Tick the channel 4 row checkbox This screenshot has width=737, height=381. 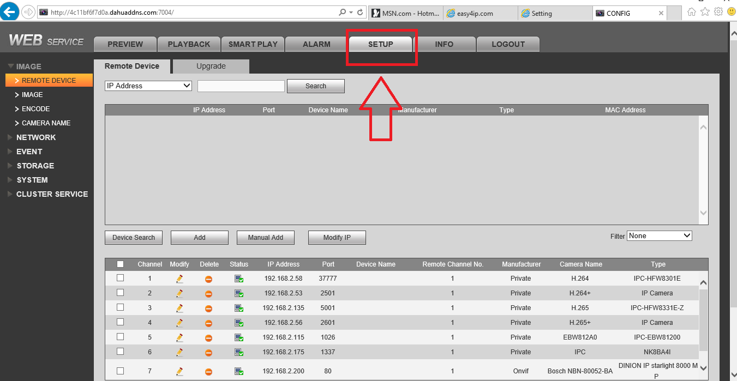pyautogui.click(x=121, y=322)
